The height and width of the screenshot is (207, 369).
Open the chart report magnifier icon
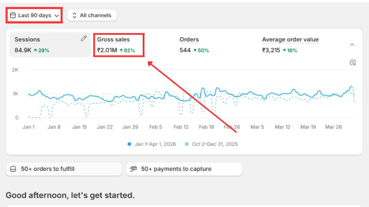click(x=353, y=63)
